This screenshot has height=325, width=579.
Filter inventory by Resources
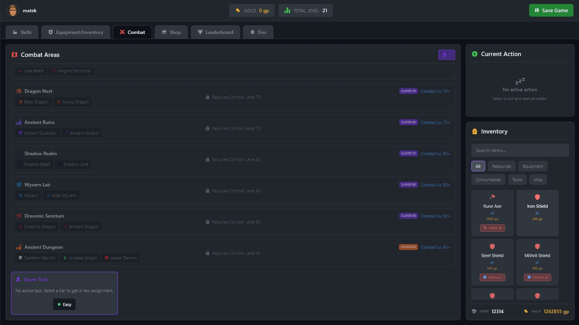tap(501, 166)
